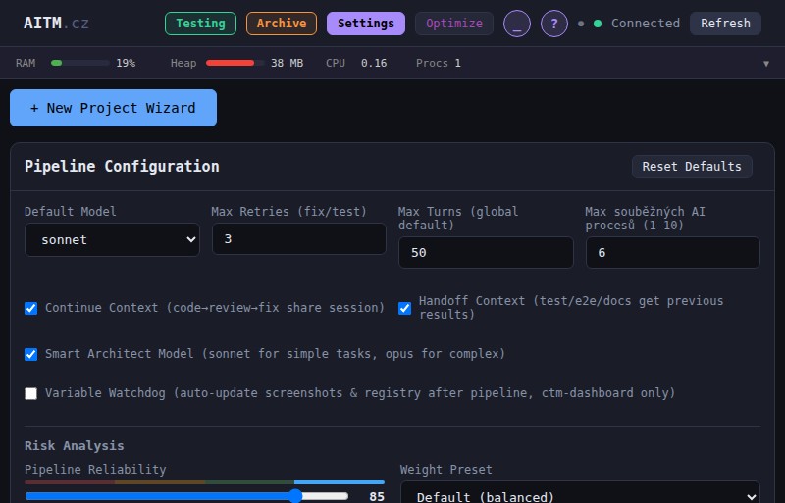Click the Connected status text

(646, 24)
